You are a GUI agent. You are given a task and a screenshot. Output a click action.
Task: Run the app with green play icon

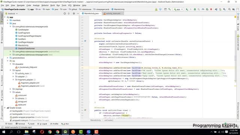coord(187,9)
